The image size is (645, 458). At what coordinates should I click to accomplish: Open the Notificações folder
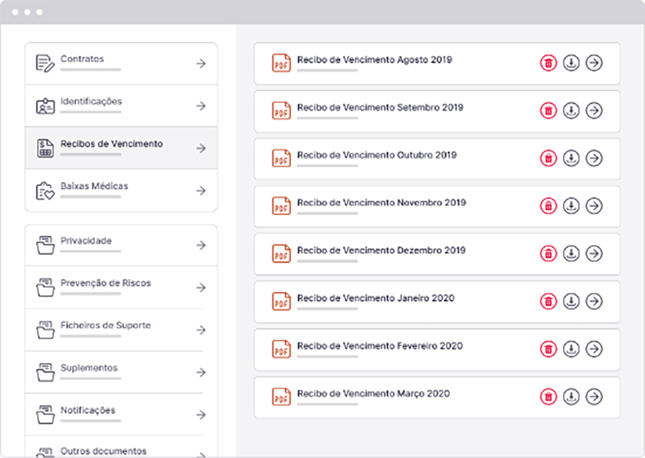[88, 410]
